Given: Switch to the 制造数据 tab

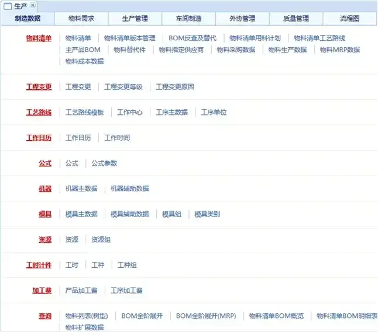Looking at the screenshot, I should pos(28,19).
